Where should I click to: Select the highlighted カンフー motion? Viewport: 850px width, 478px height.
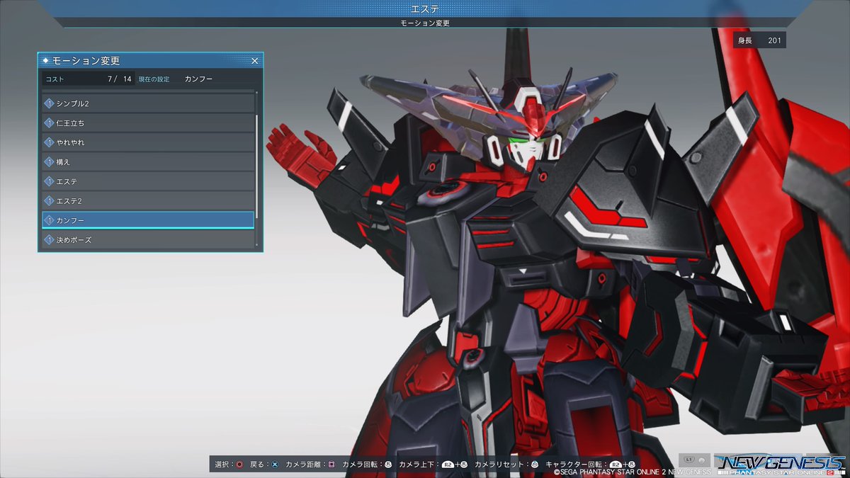148,220
